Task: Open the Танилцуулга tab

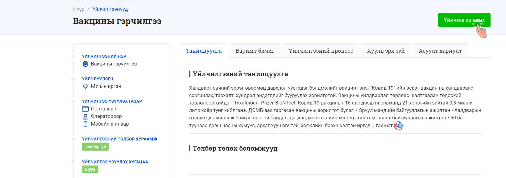Action: (x=204, y=51)
